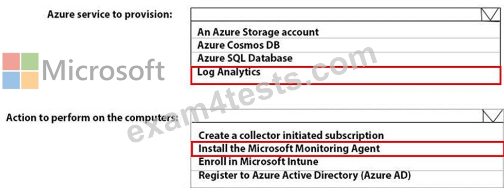Select An Azure Storage account option
This screenshot has width=504, height=188.
(x=258, y=32)
